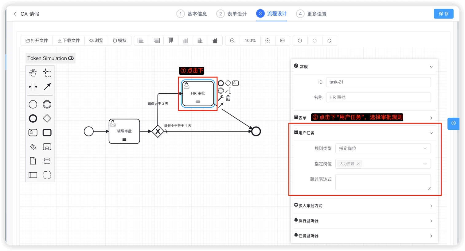
Task: Choose the global connect arrow tool
Action: 47,87
